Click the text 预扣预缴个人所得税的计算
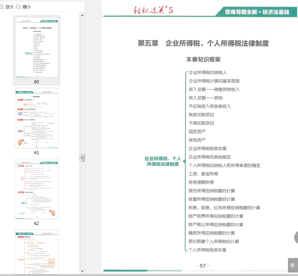 [214, 242]
